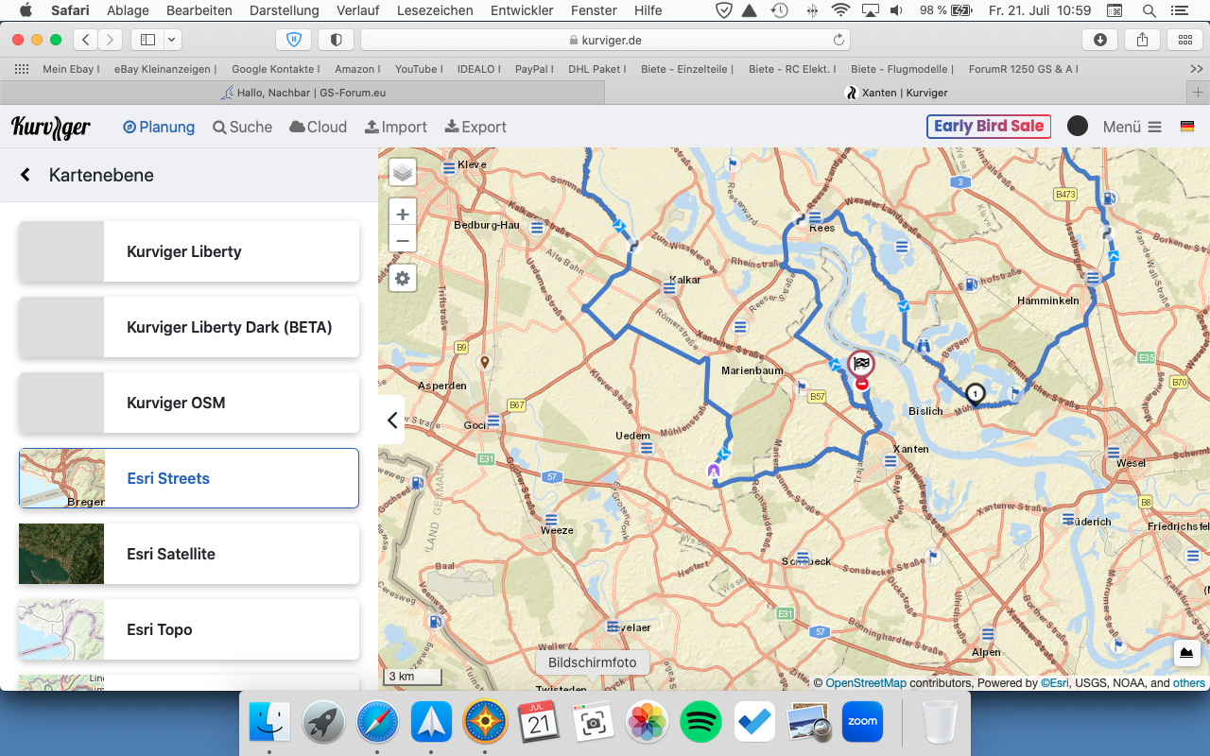The width and height of the screenshot is (1210, 756).
Task: Click the Esri Topo layer thumbnail
Action: click(x=61, y=629)
